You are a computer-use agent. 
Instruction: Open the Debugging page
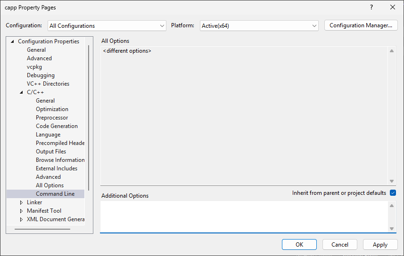coord(41,75)
